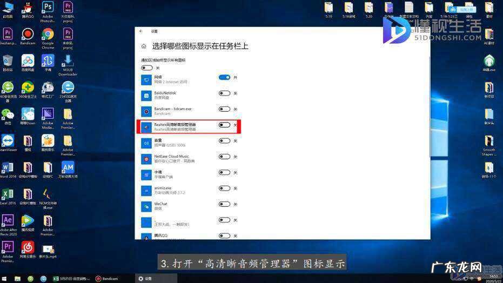Viewport: 503px width, 283px height.
Task: Enable the Bandicam bdcam.exe icon switch
Action: click(224, 109)
